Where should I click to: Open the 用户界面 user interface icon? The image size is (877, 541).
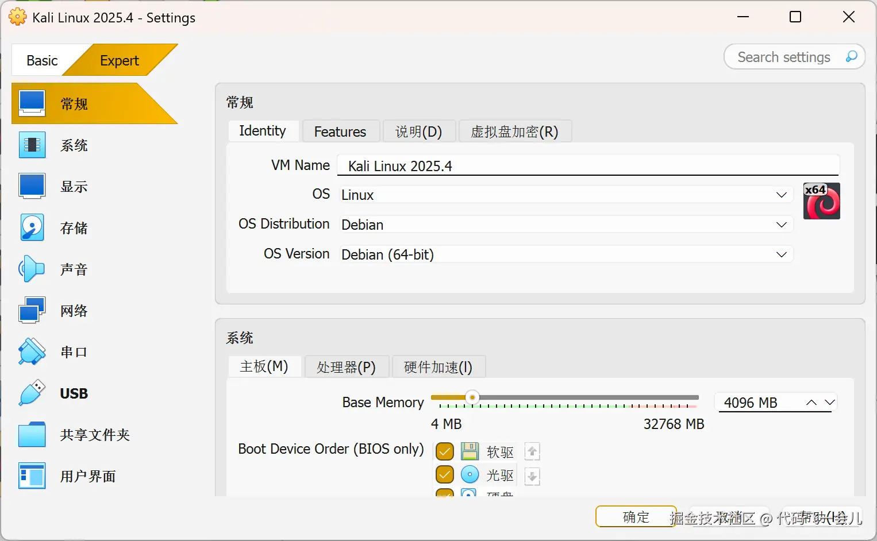coord(32,476)
